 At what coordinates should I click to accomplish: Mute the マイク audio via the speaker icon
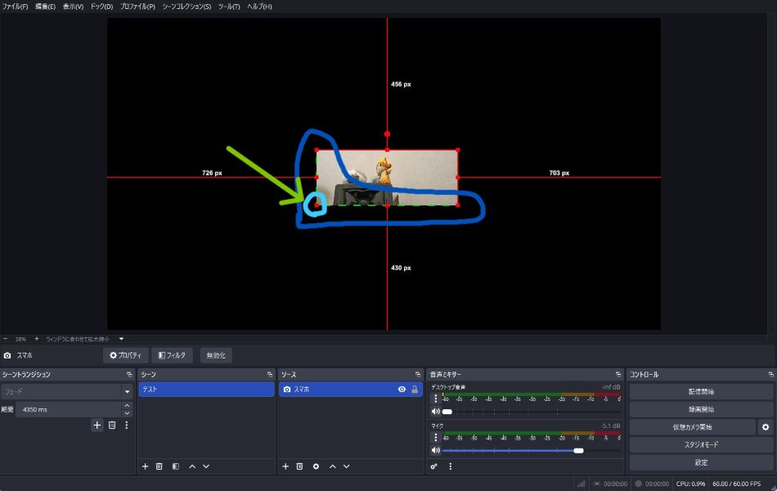[435, 450]
